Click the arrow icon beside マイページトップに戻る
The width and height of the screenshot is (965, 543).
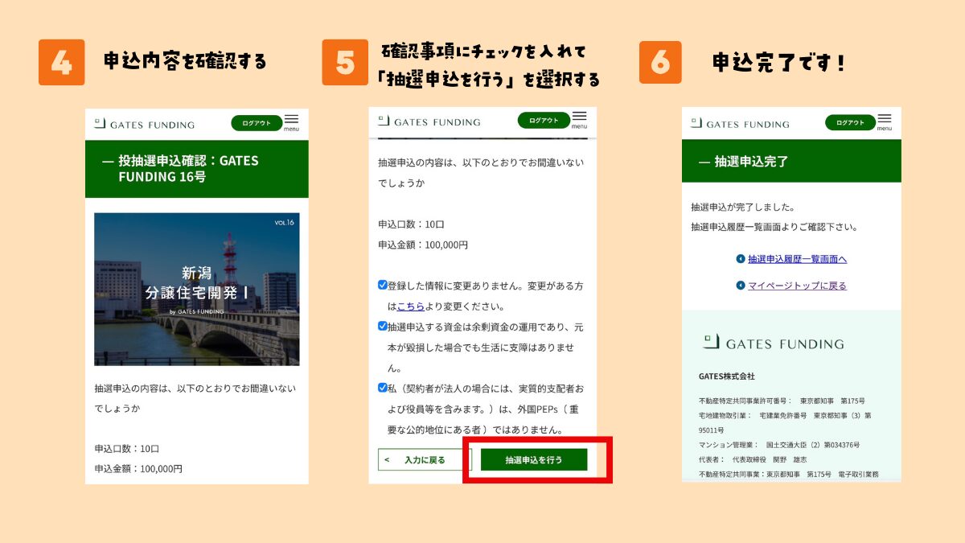pos(741,286)
